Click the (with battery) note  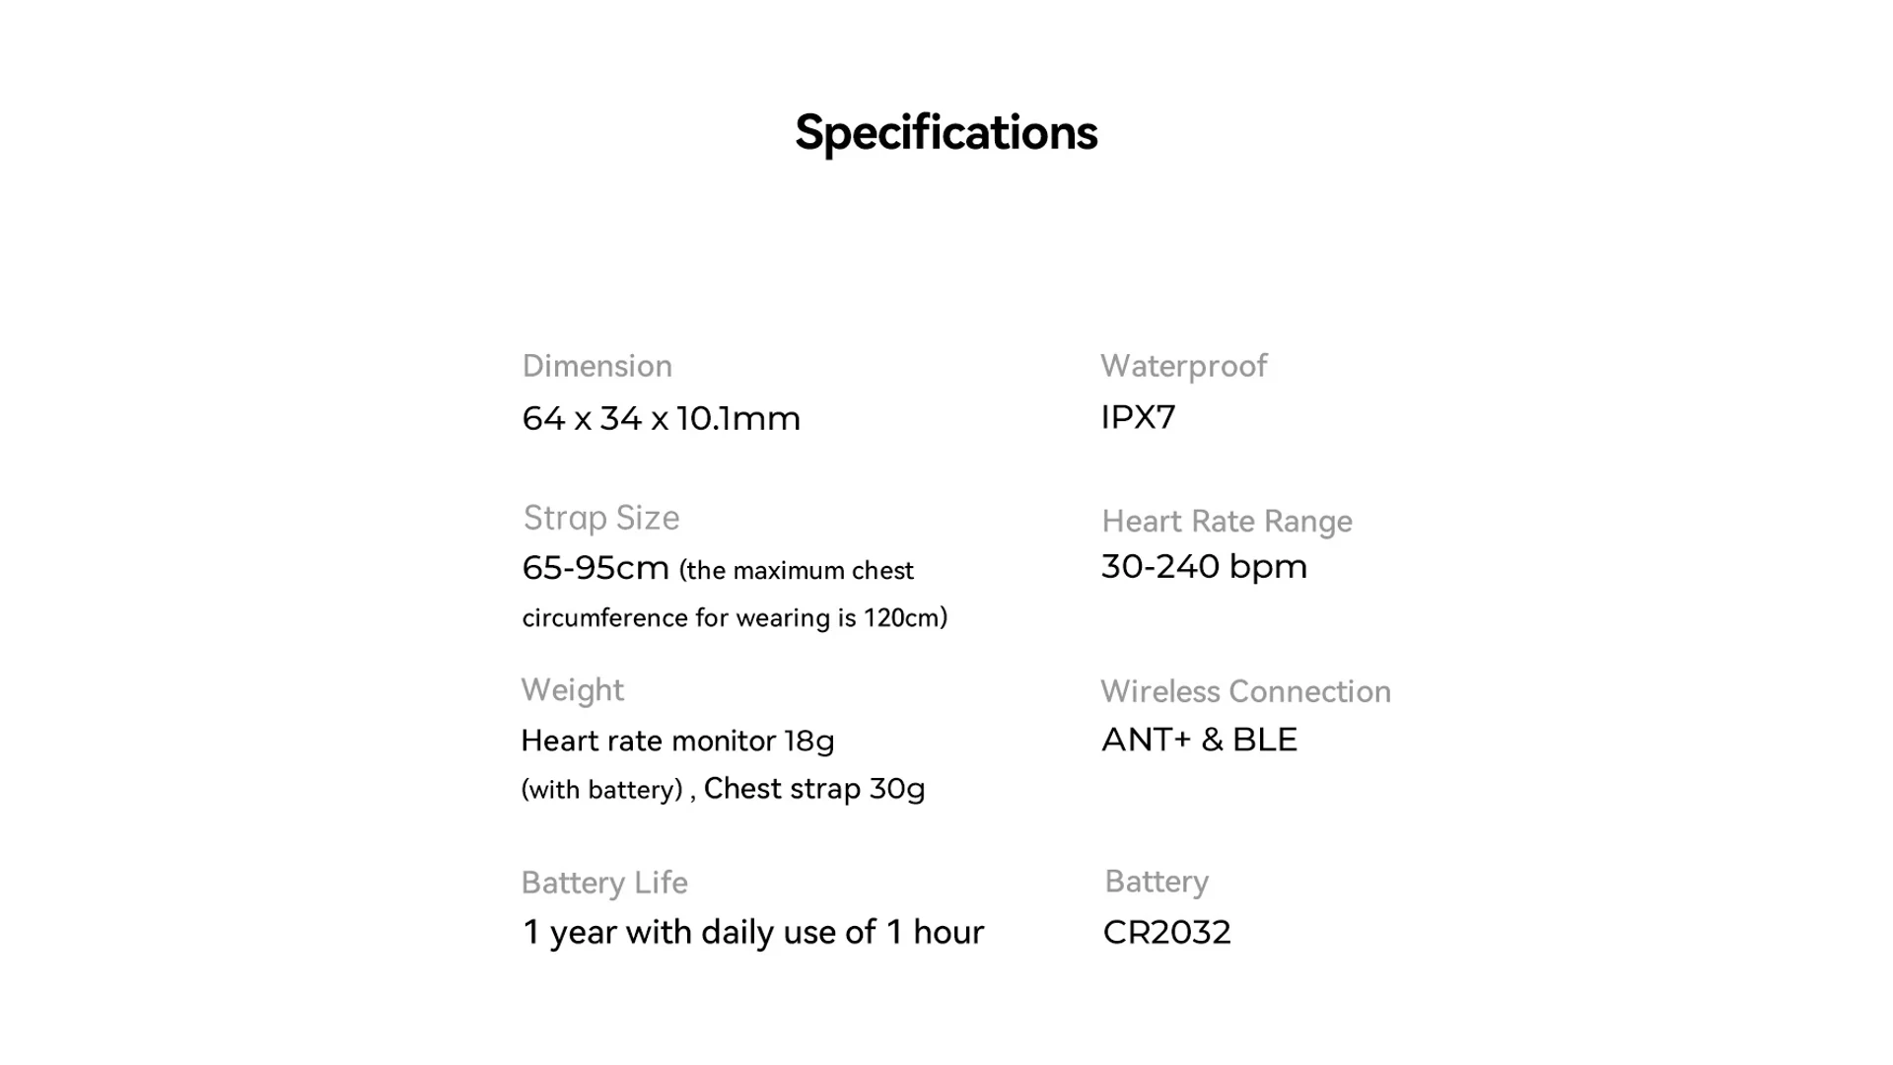pyautogui.click(x=601, y=790)
